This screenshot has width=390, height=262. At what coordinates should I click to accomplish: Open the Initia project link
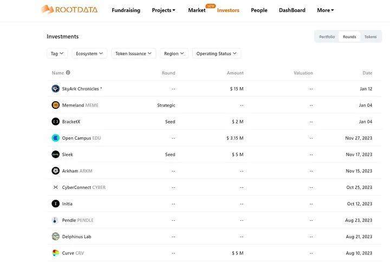[x=67, y=204]
